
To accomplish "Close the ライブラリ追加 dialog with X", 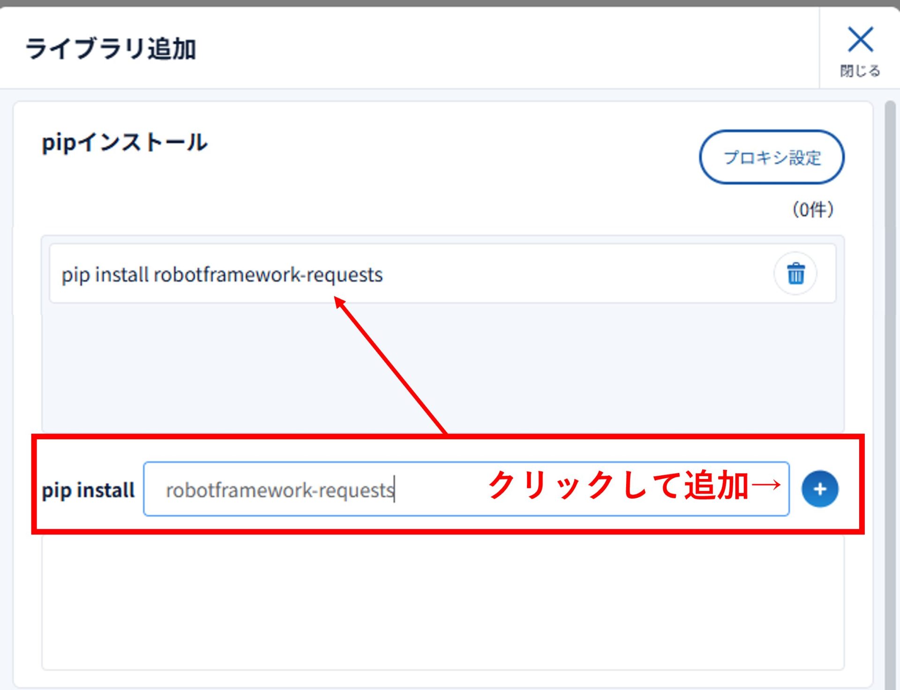I will (x=860, y=39).
